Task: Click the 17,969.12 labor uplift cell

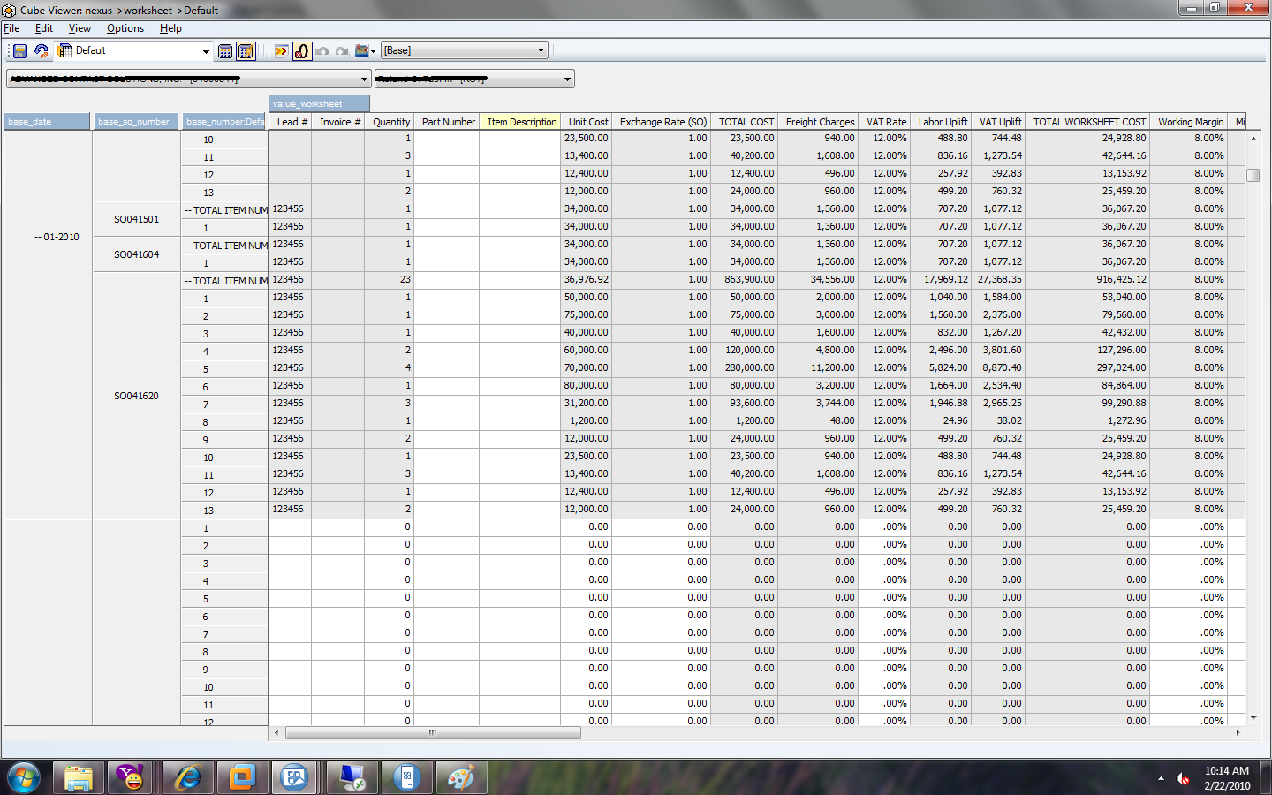Action: tap(942, 279)
